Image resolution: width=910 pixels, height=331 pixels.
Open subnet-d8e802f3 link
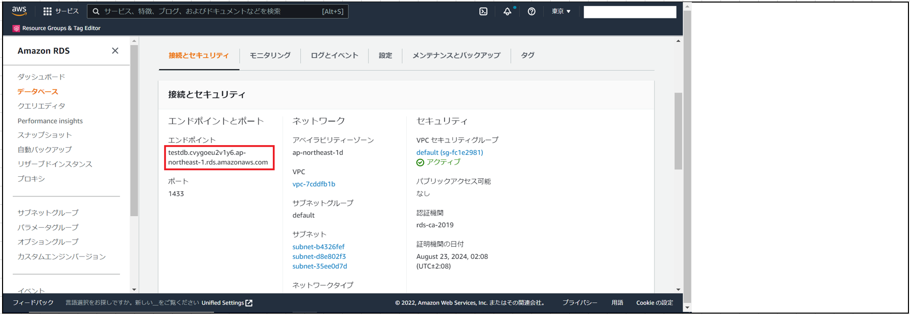point(319,256)
